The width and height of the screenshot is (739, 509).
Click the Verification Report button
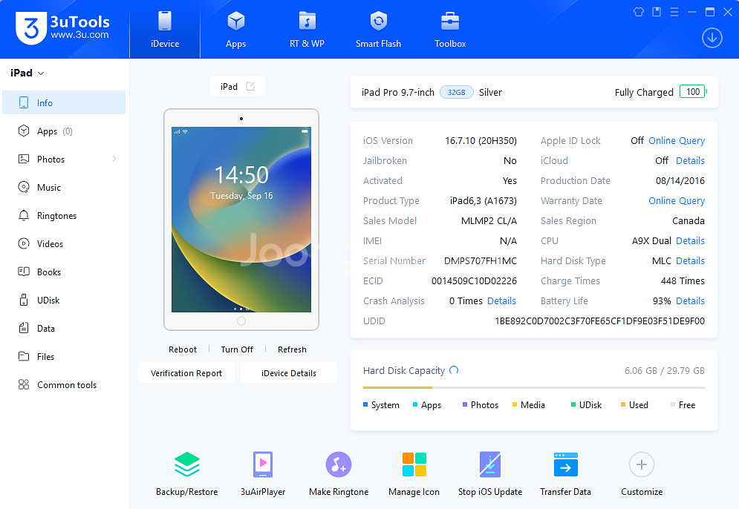186,373
